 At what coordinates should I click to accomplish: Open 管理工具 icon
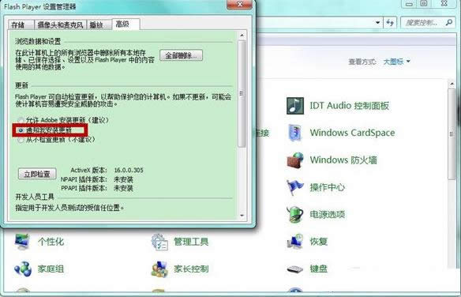pos(159,242)
